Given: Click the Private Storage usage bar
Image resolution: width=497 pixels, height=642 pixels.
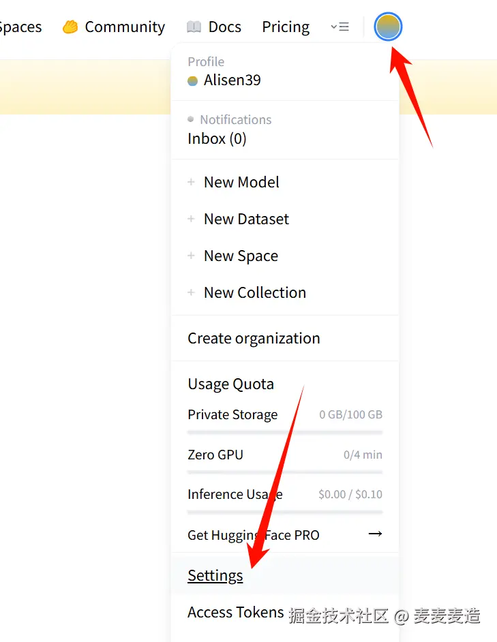Looking at the screenshot, I should pyautogui.click(x=285, y=432).
